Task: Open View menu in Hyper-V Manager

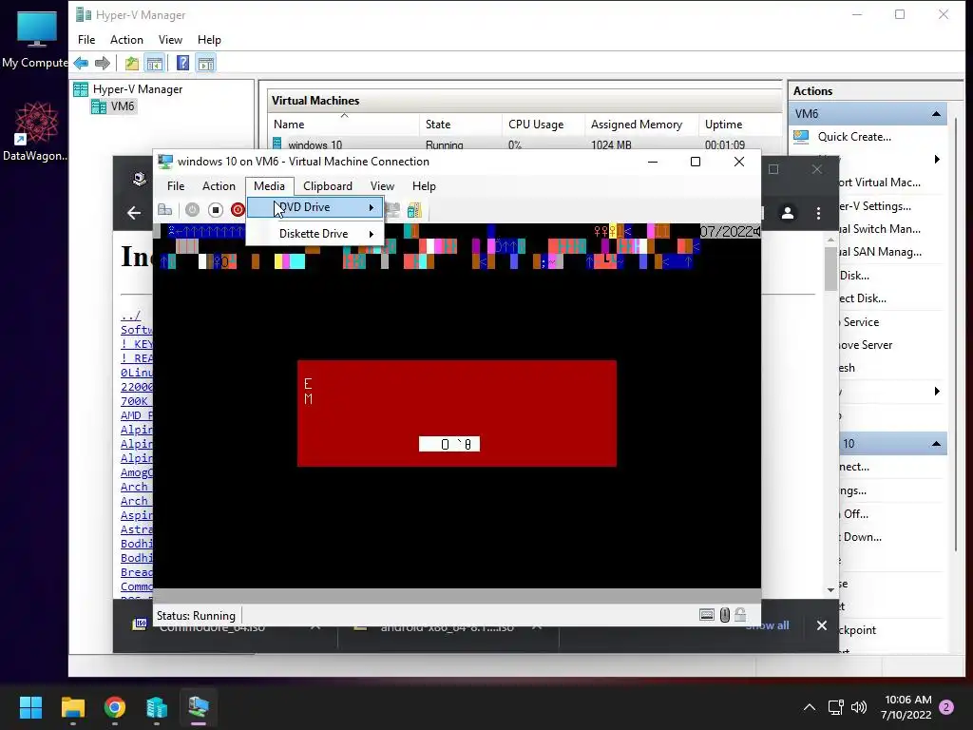Action: (170, 40)
